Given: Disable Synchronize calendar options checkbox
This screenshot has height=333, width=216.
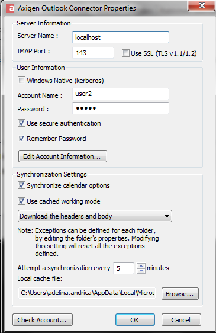Looking at the screenshot, I should pyautogui.click(x=21, y=185).
